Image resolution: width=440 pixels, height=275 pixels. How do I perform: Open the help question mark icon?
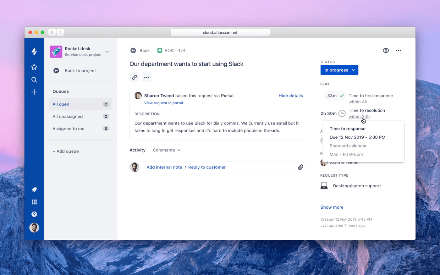34,214
